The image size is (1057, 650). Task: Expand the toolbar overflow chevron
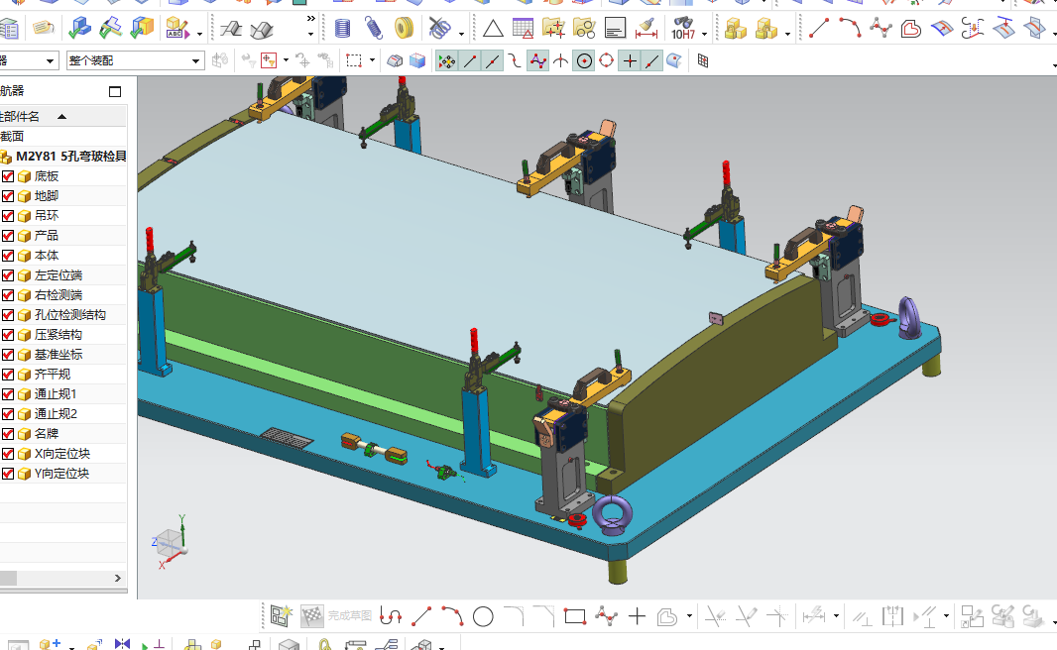pos(310,19)
